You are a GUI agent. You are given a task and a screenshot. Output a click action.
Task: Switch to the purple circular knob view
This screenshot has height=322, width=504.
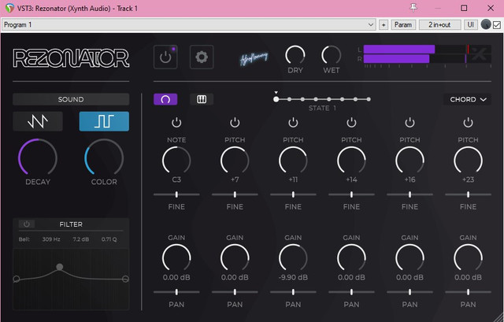(165, 99)
